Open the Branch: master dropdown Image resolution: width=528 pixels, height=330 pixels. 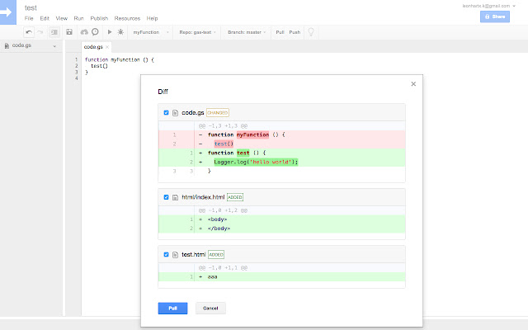pyautogui.click(x=246, y=32)
